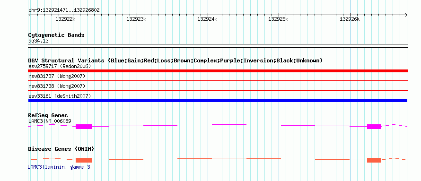Image resolution: width=421 pixels, height=181 pixels.
Task: Click the thin red nsv831738 variant line
Action: 218,90
